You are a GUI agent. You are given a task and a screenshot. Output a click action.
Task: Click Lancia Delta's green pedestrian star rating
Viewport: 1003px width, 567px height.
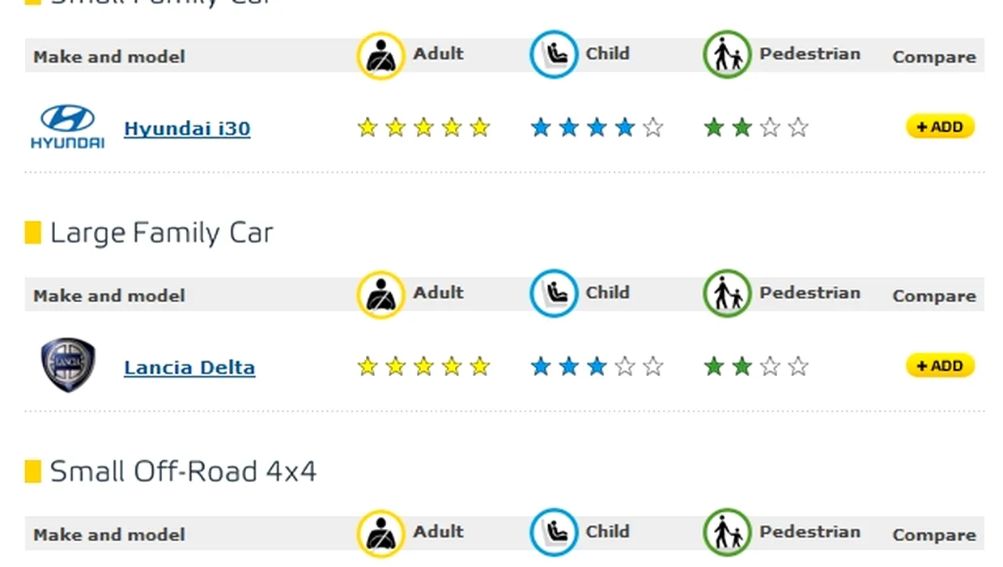point(756,366)
